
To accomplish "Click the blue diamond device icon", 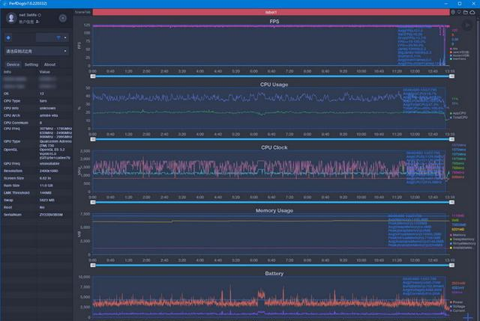I will coord(8,38).
